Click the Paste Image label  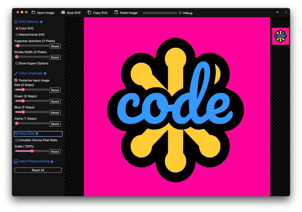click(129, 13)
